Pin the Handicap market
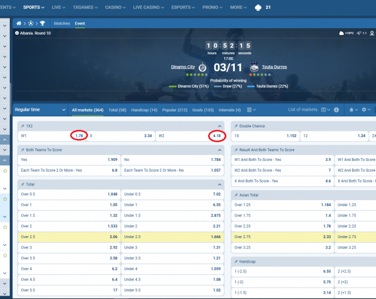Screen dimensions: 376x299 236,261
